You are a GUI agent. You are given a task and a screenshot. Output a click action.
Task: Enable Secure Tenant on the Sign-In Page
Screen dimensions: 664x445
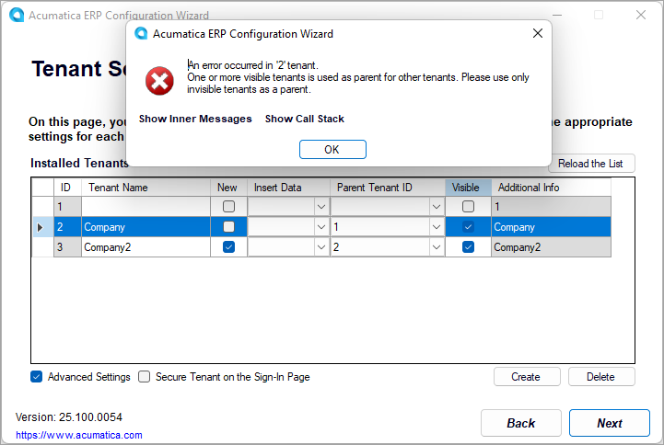pos(145,377)
